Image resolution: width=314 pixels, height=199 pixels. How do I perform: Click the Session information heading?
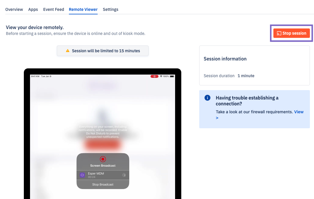(x=225, y=59)
